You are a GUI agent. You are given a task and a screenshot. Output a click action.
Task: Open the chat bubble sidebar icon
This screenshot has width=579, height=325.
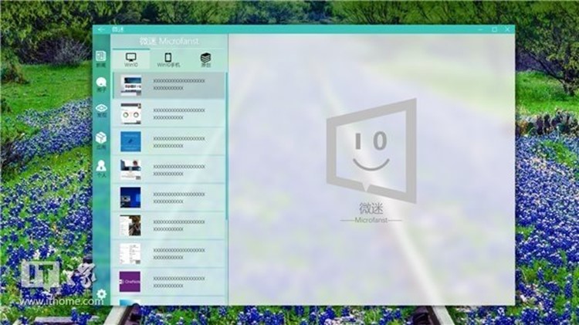tap(101, 85)
